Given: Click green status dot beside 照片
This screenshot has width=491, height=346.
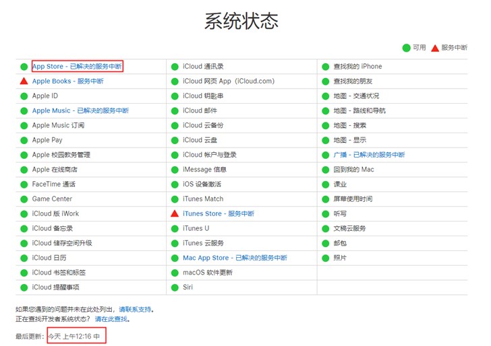Looking at the screenshot, I should pos(326,258).
